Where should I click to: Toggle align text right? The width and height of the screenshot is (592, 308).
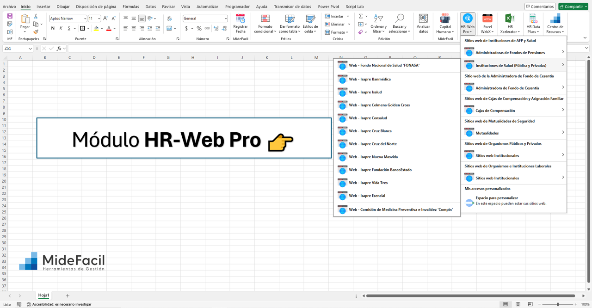[142, 28]
